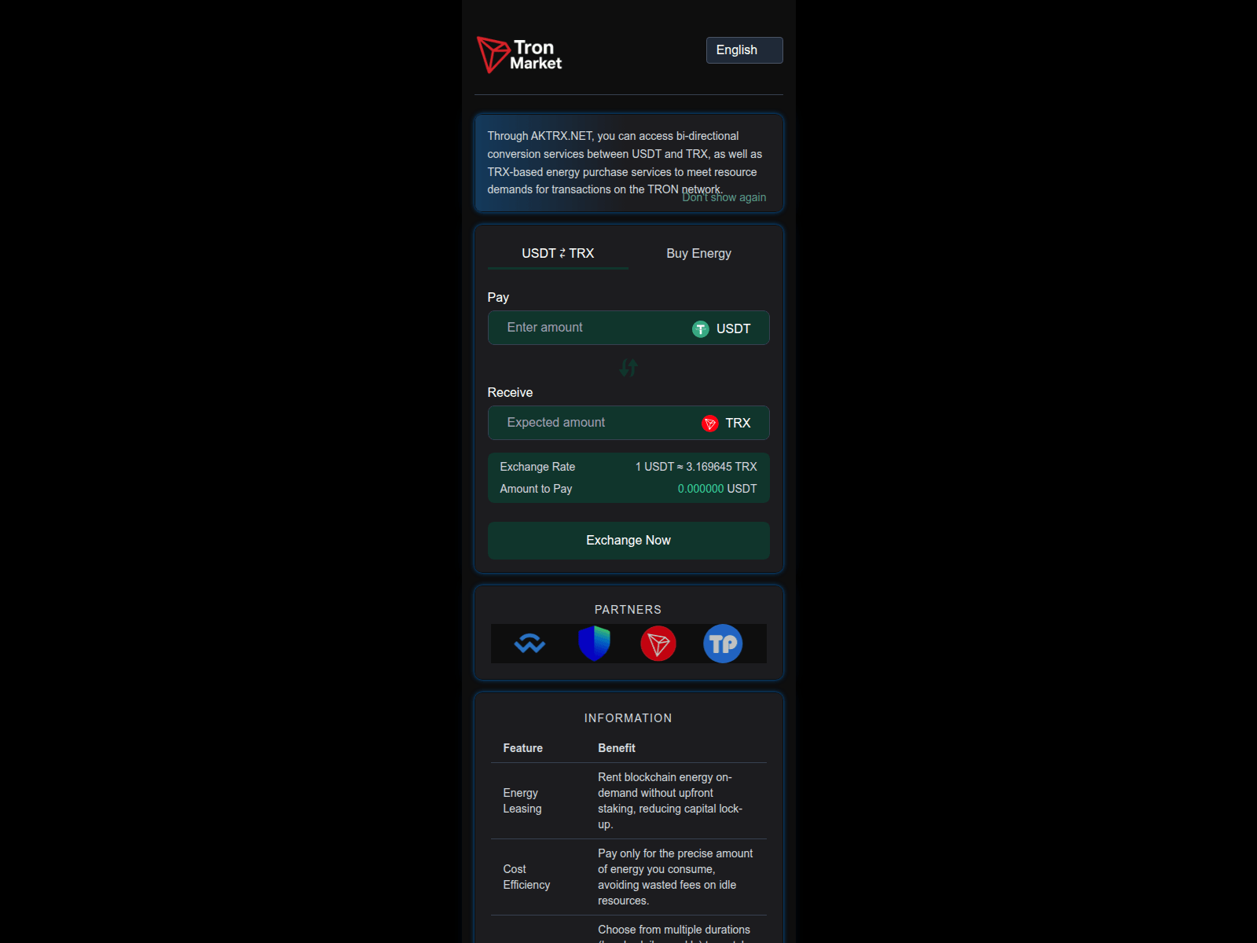Click the Tron Market logo
The width and height of the screenshot is (1257, 943).
(x=519, y=55)
